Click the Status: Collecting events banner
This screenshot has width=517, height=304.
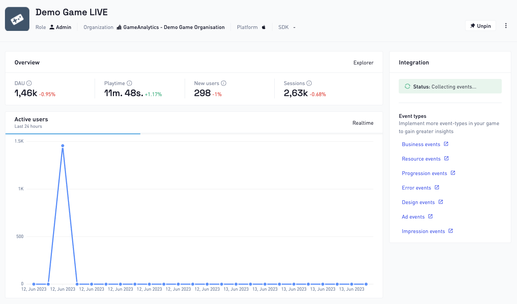[x=450, y=87]
